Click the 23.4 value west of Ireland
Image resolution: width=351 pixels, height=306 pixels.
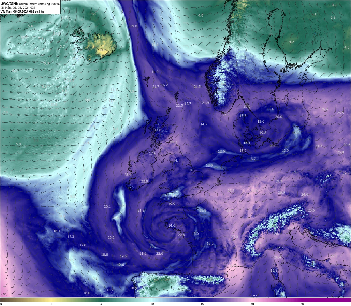point(128,175)
